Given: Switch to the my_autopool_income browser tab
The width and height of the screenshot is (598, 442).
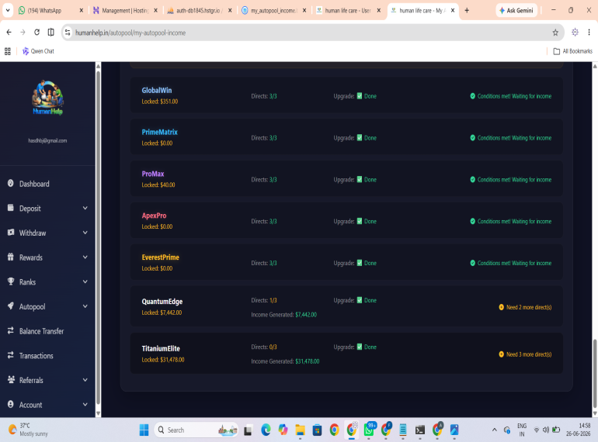Looking at the screenshot, I should click(274, 10).
